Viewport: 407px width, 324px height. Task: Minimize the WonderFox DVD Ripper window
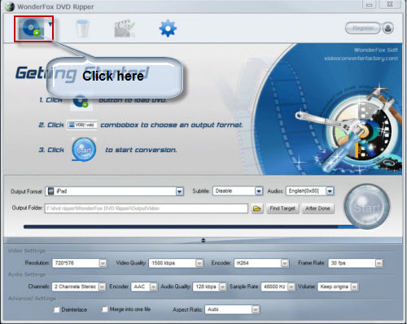369,5
